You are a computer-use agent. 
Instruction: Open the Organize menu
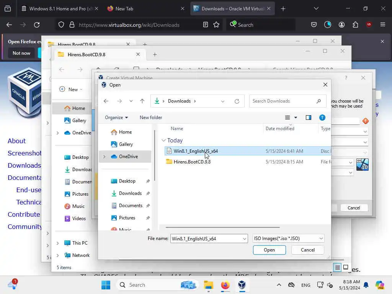[116, 118]
